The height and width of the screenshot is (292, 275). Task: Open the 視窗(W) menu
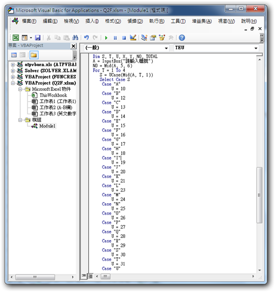tap(226, 21)
